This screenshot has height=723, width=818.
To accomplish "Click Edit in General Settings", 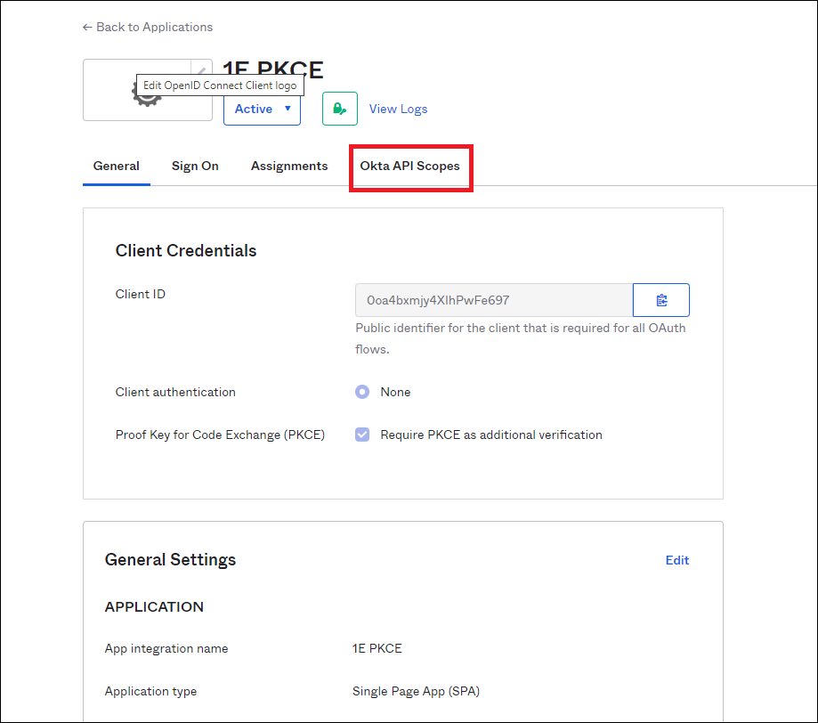I will (x=677, y=560).
